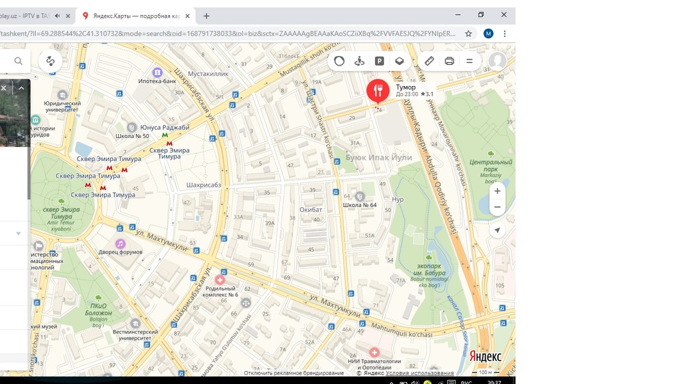This screenshot has height=384, width=683.
Task: Collapse the place card panel
Action: coord(21,87)
